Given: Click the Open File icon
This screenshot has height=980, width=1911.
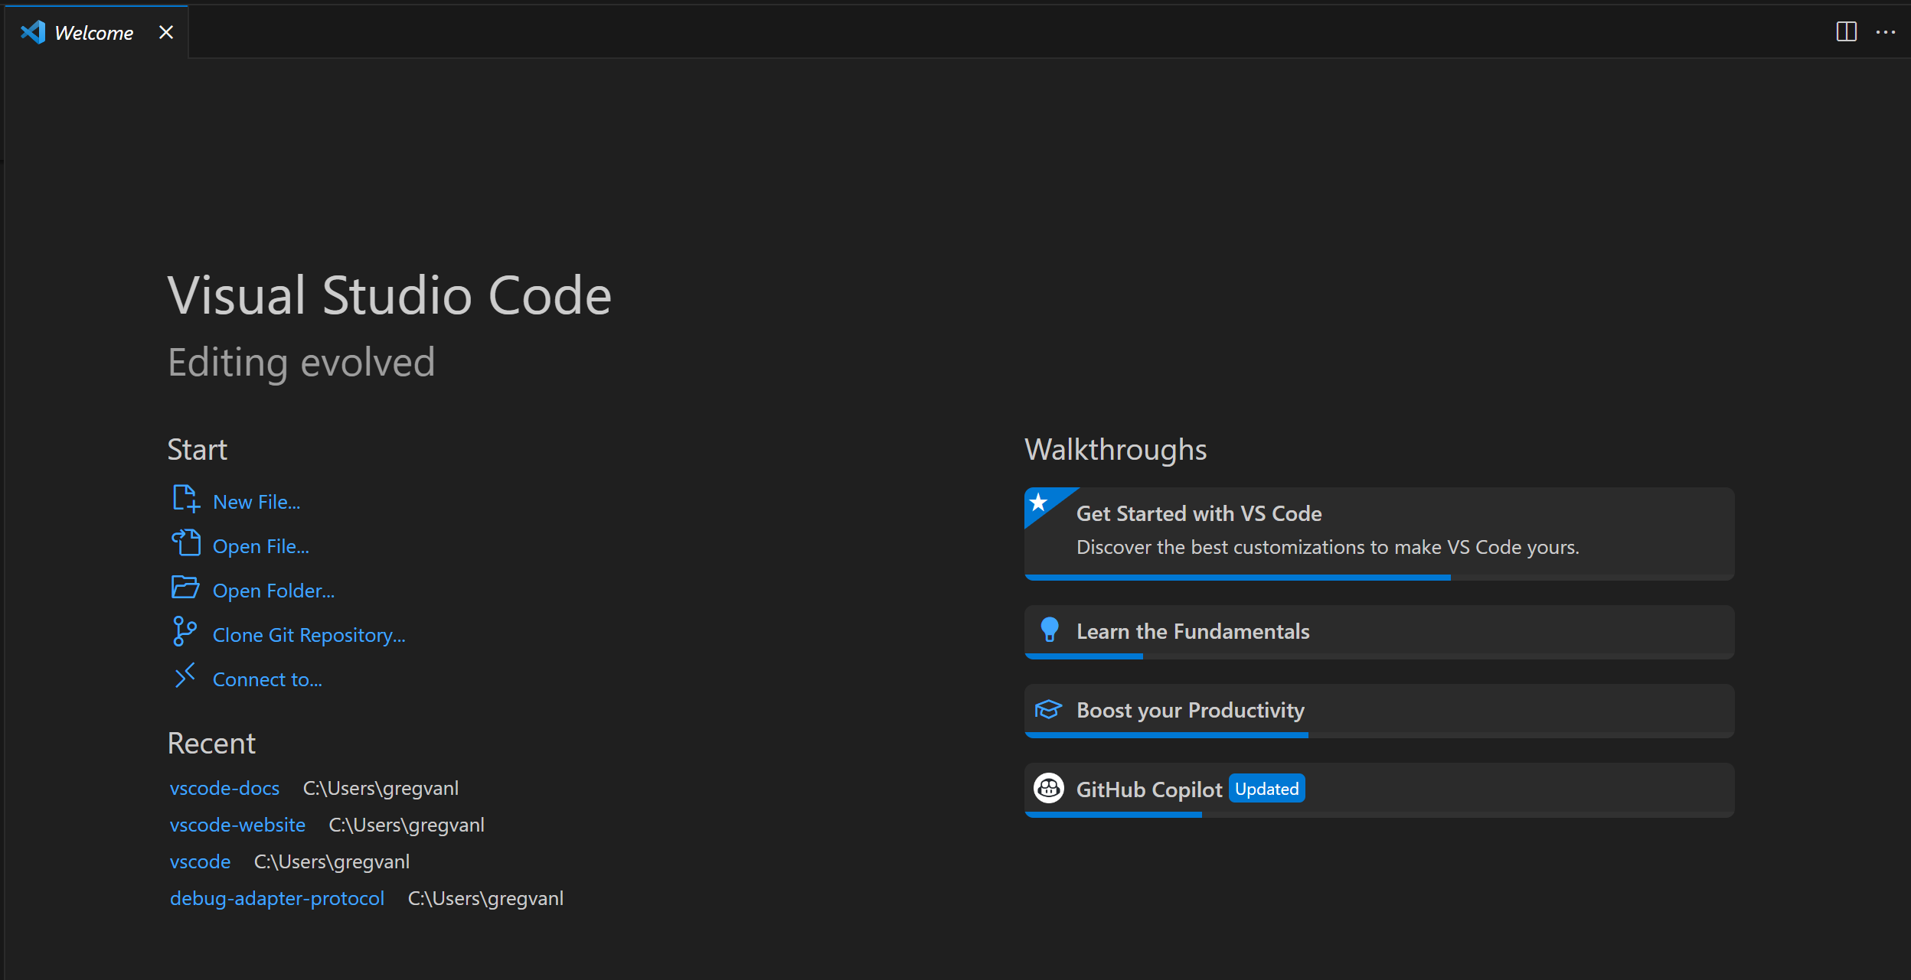Looking at the screenshot, I should coord(185,543).
